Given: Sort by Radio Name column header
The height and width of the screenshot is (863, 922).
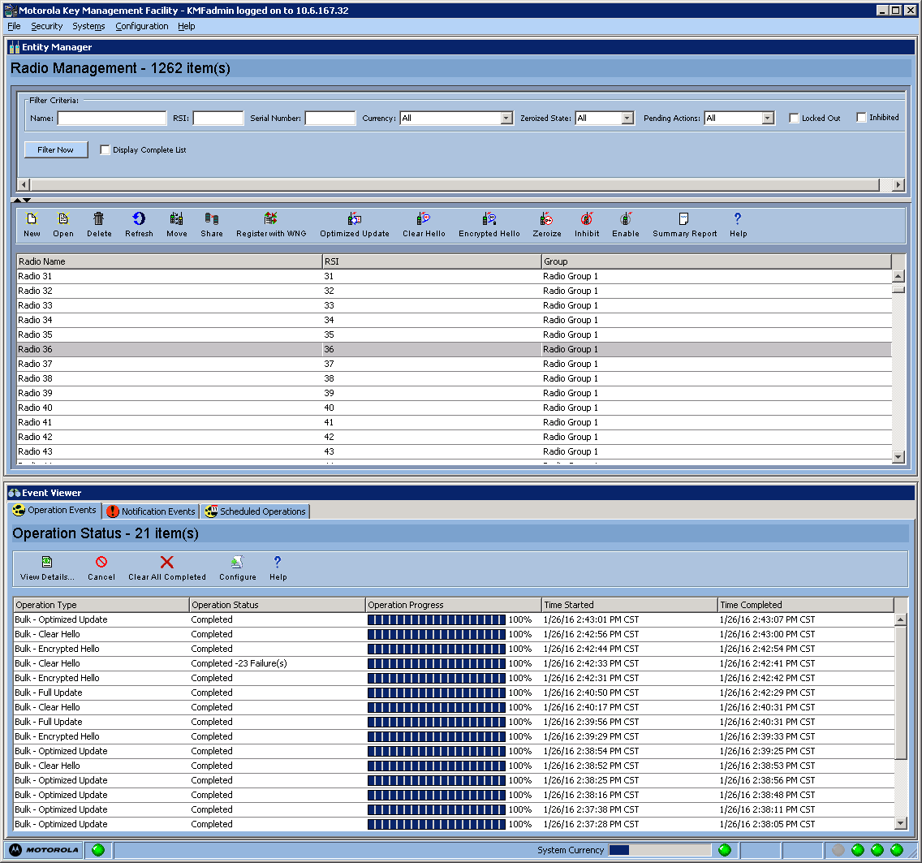Looking at the screenshot, I should pyautogui.click(x=170, y=261).
